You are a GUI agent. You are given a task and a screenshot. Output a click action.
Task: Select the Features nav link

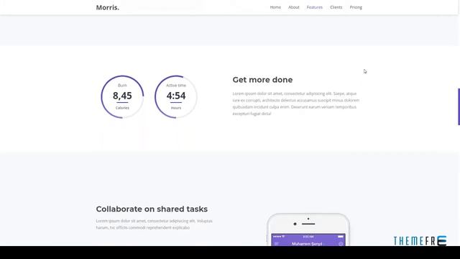pyautogui.click(x=315, y=7)
